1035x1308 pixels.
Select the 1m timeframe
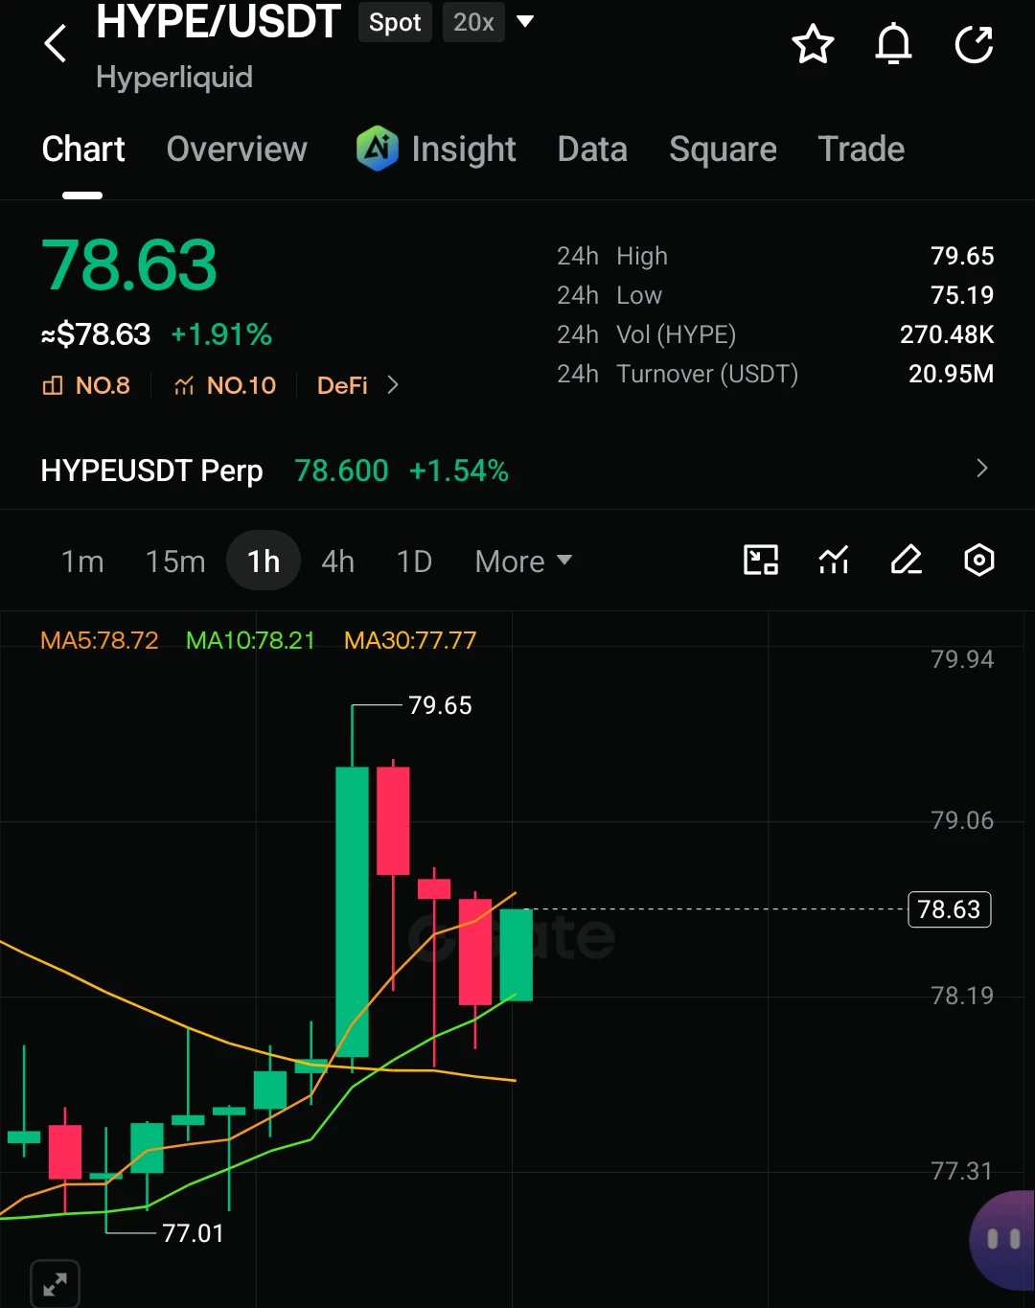tap(82, 562)
